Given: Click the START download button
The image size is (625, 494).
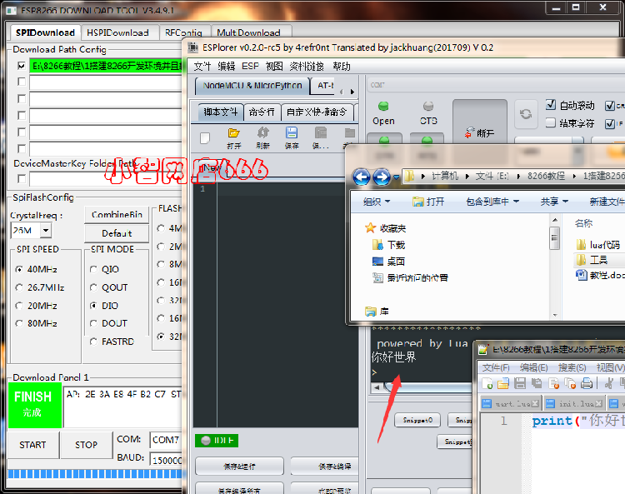Looking at the screenshot, I should (32, 445).
